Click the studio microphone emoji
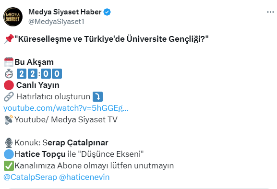 pyautogui.click(x=9, y=142)
